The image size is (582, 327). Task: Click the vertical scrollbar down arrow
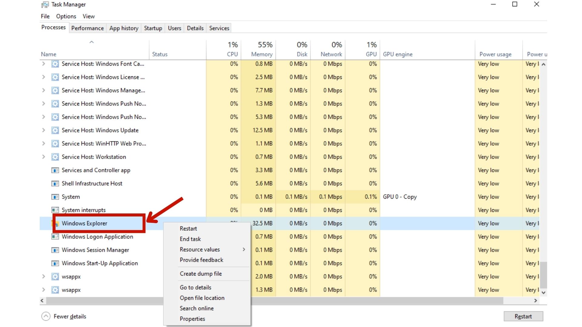pos(544,292)
